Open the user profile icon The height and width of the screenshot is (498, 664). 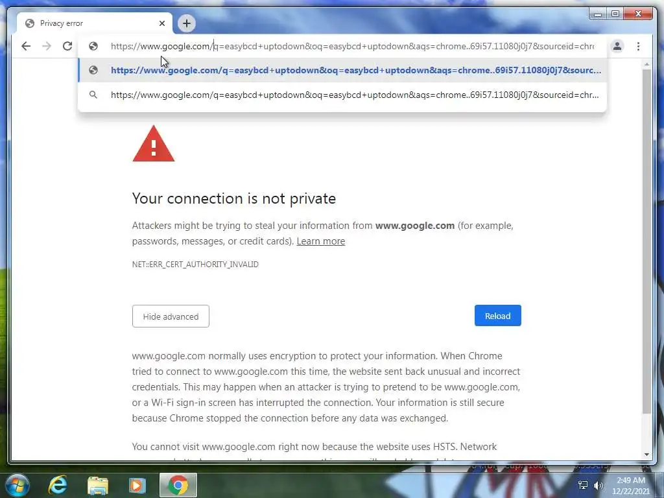point(617,46)
